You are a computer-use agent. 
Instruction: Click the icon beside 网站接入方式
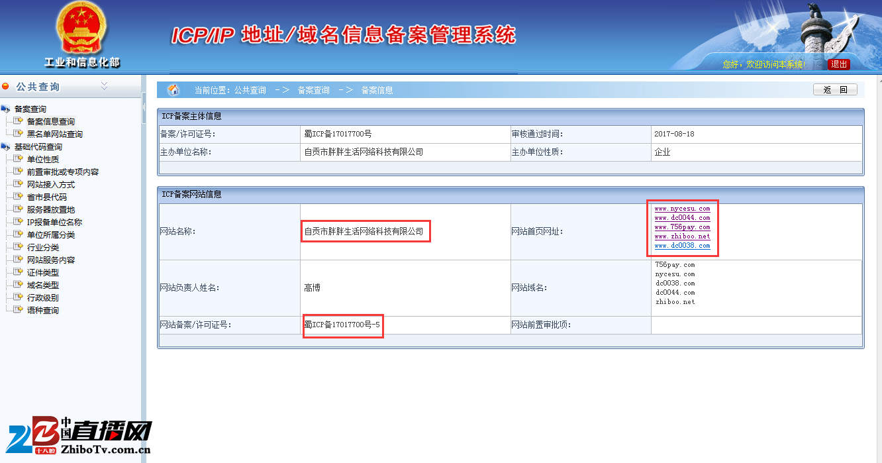(18, 184)
